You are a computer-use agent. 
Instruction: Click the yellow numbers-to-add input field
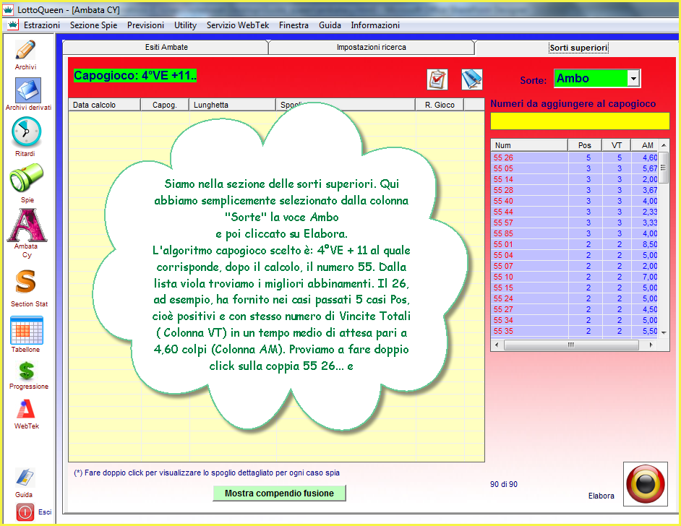(580, 121)
